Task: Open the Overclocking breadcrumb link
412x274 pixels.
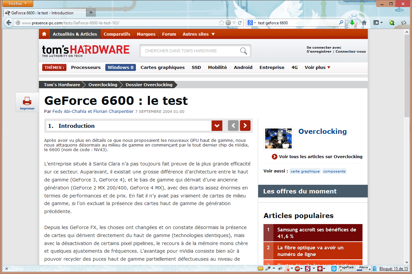Action: [x=103, y=85]
